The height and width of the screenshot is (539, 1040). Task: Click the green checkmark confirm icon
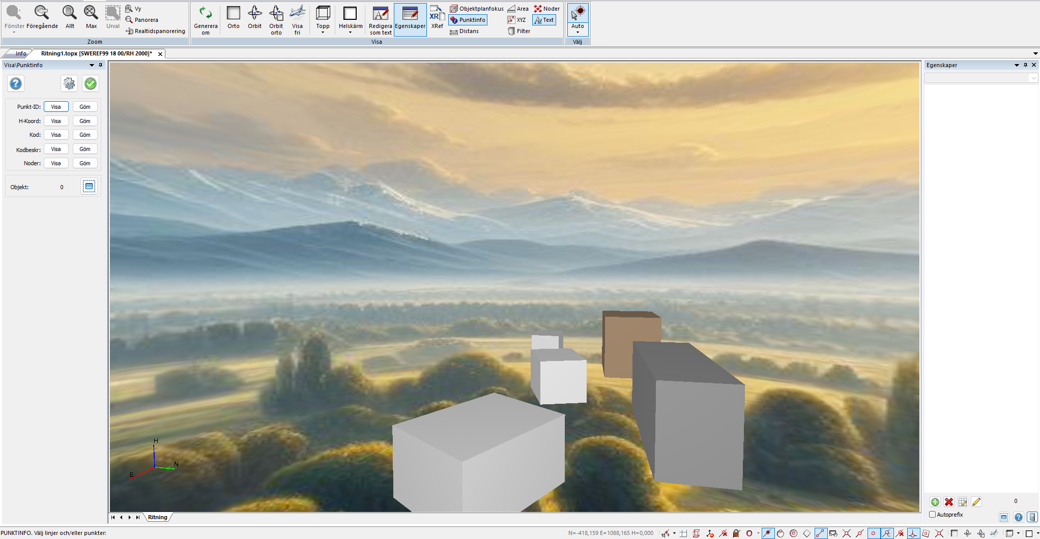click(91, 83)
